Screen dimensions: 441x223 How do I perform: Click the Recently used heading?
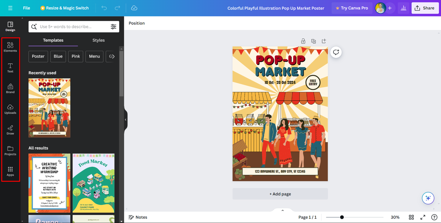click(42, 73)
